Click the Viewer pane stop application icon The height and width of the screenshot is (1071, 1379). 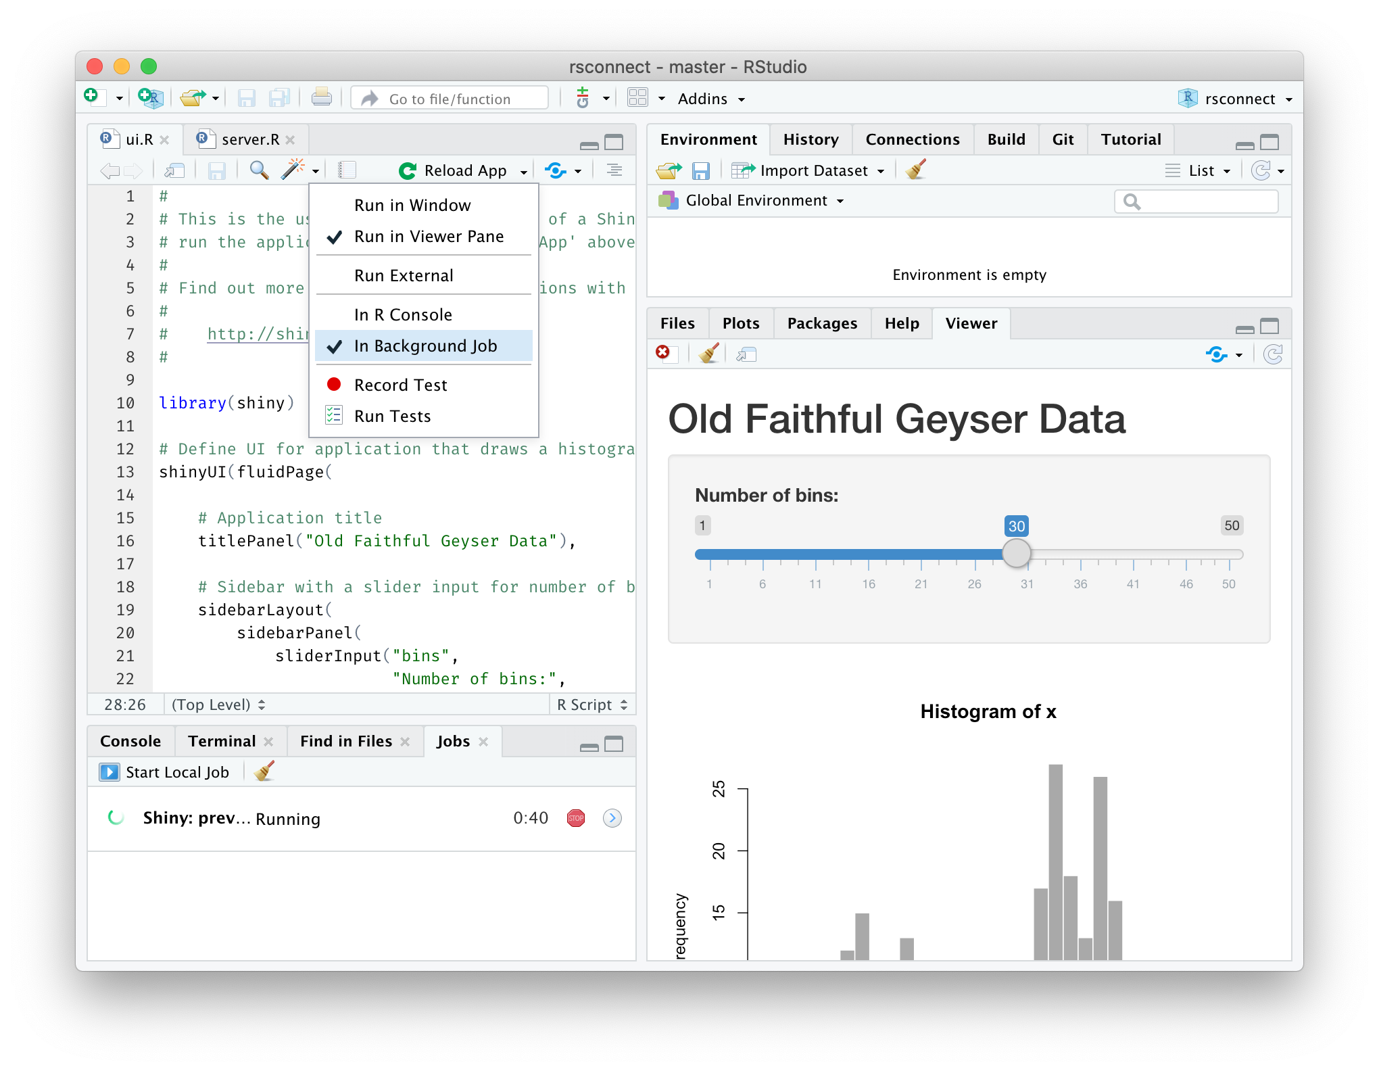pos(663,353)
